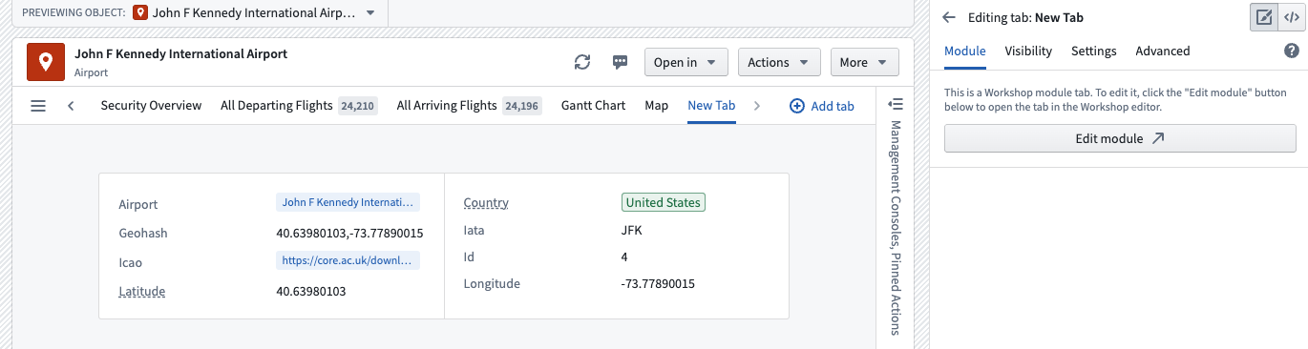The image size is (1308, 349).
Task: Open John F Kennedy Internati... airport link
Action: click(348, 203)
